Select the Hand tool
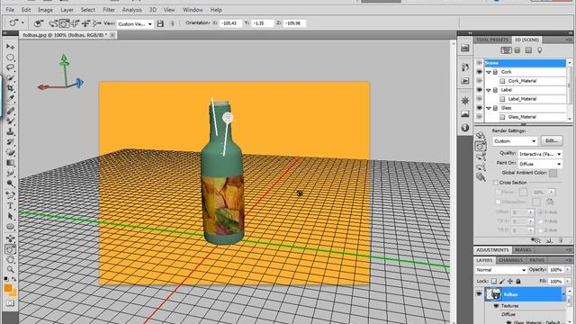 click(x=10, y=259)
